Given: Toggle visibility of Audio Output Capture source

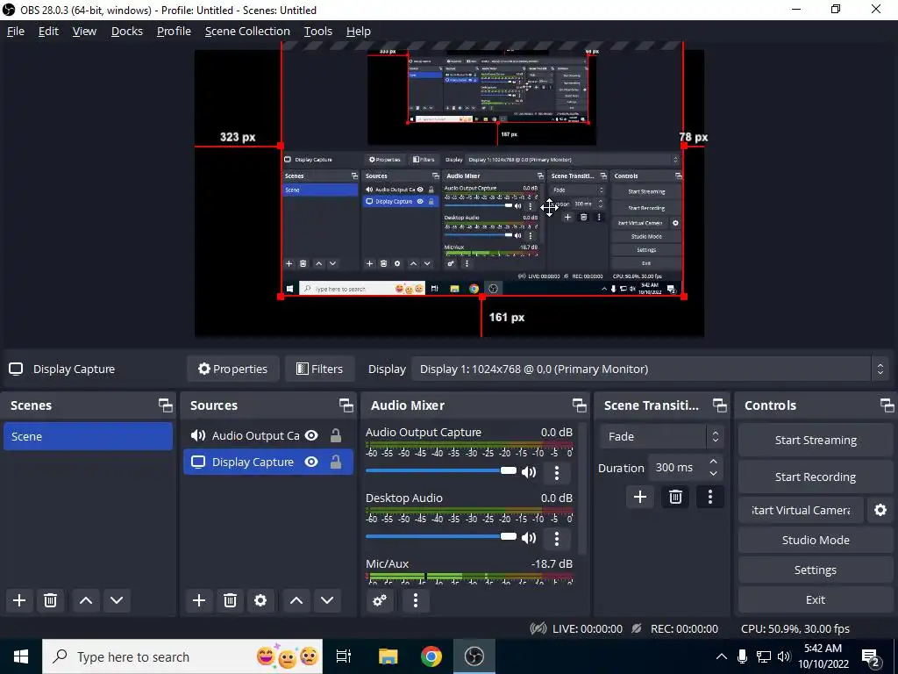Looking at the screenshot, I should coord(311,435).
